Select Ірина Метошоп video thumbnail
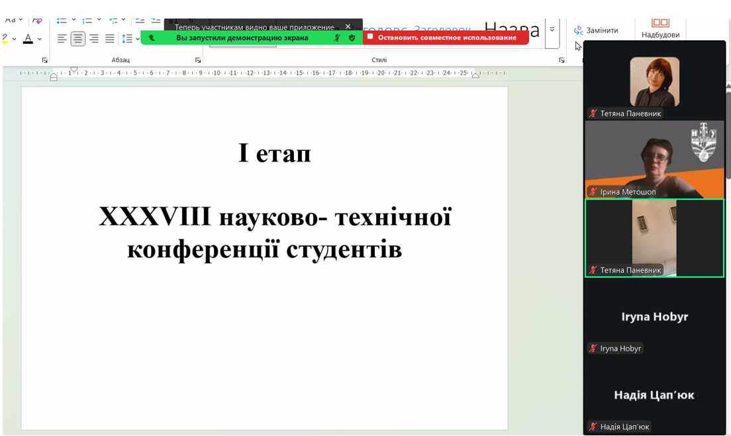Image resolution: width=731 pixels, height=436 pixels. [654, 159]
